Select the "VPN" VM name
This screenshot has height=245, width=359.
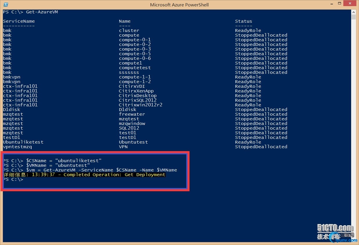tap(123, 147)
